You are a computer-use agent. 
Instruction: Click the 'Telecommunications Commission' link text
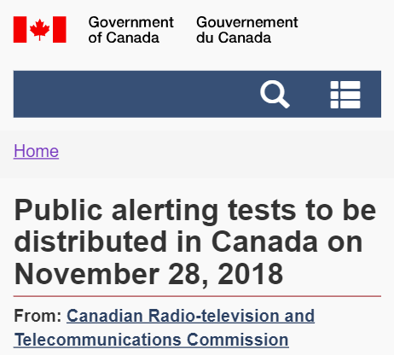tap(151, 340)
